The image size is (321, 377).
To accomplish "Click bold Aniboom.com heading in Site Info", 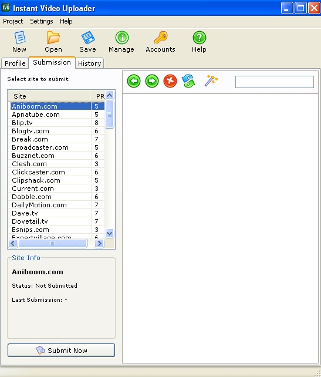I will coord(38,272).
